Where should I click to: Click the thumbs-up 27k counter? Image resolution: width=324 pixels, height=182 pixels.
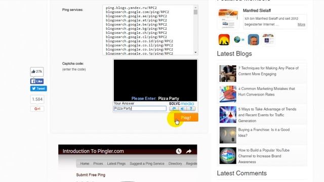(37, 72)
